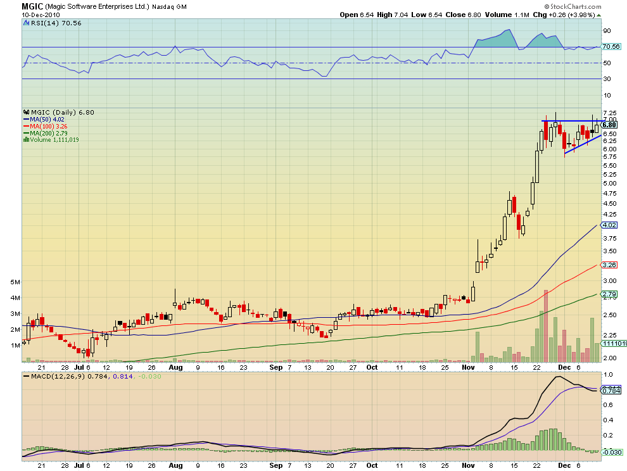
Task: Click the 'RSI(14) 70.56' panel label
Action: click(x=56, y=23)
